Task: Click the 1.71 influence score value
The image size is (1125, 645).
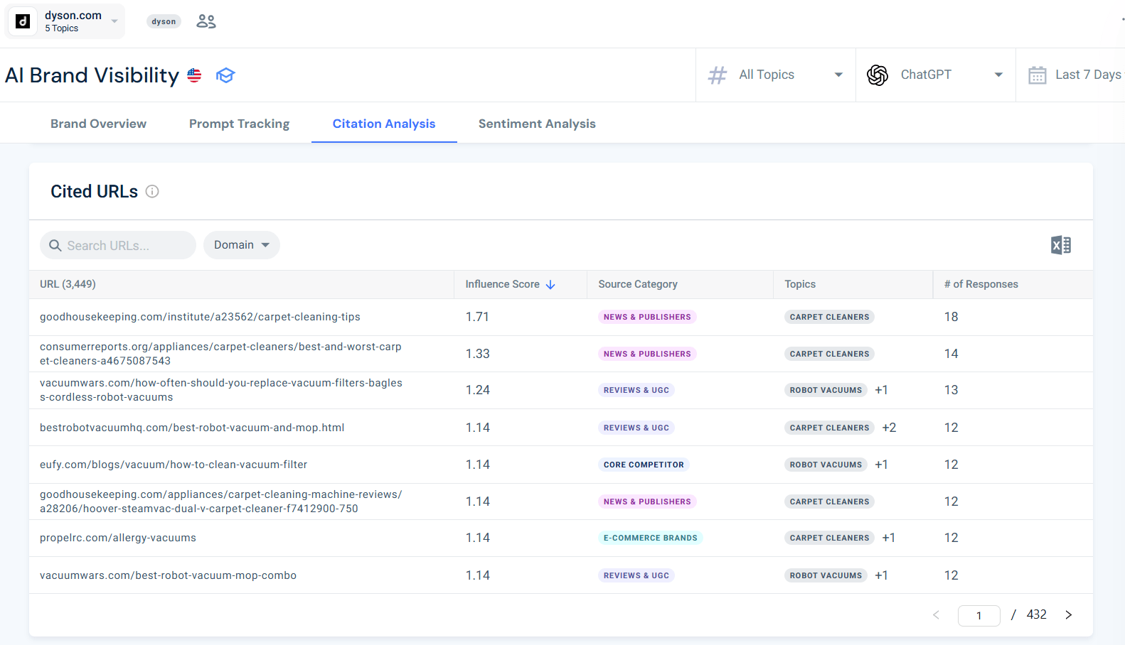Action: point(477,317)
